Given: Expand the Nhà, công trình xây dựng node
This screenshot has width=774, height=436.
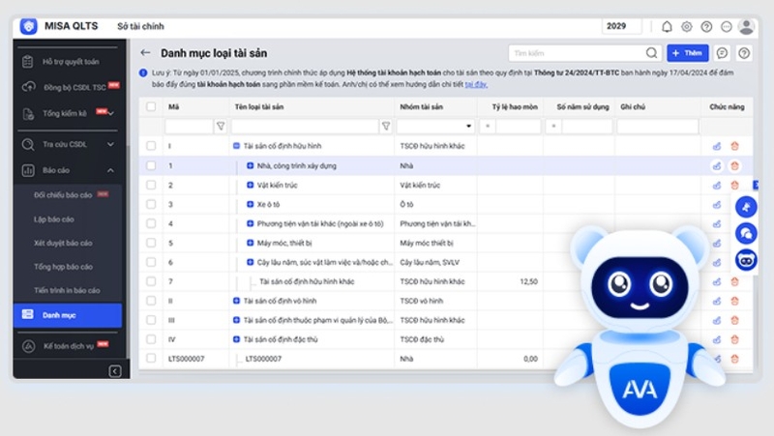Looking at the screenshot, I should pos(251,165).
